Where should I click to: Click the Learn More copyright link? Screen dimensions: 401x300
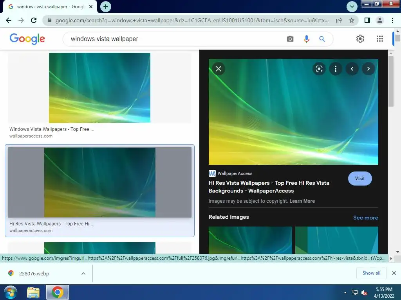pyautogui.click(x=302, y=201)
